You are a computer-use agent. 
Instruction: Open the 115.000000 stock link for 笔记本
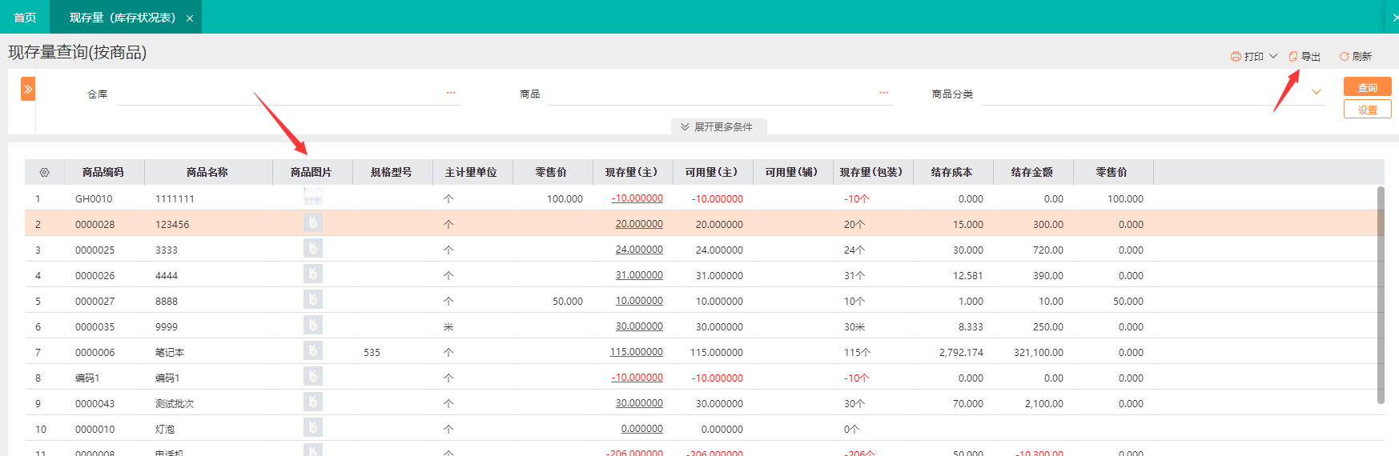tap(636, 352)
